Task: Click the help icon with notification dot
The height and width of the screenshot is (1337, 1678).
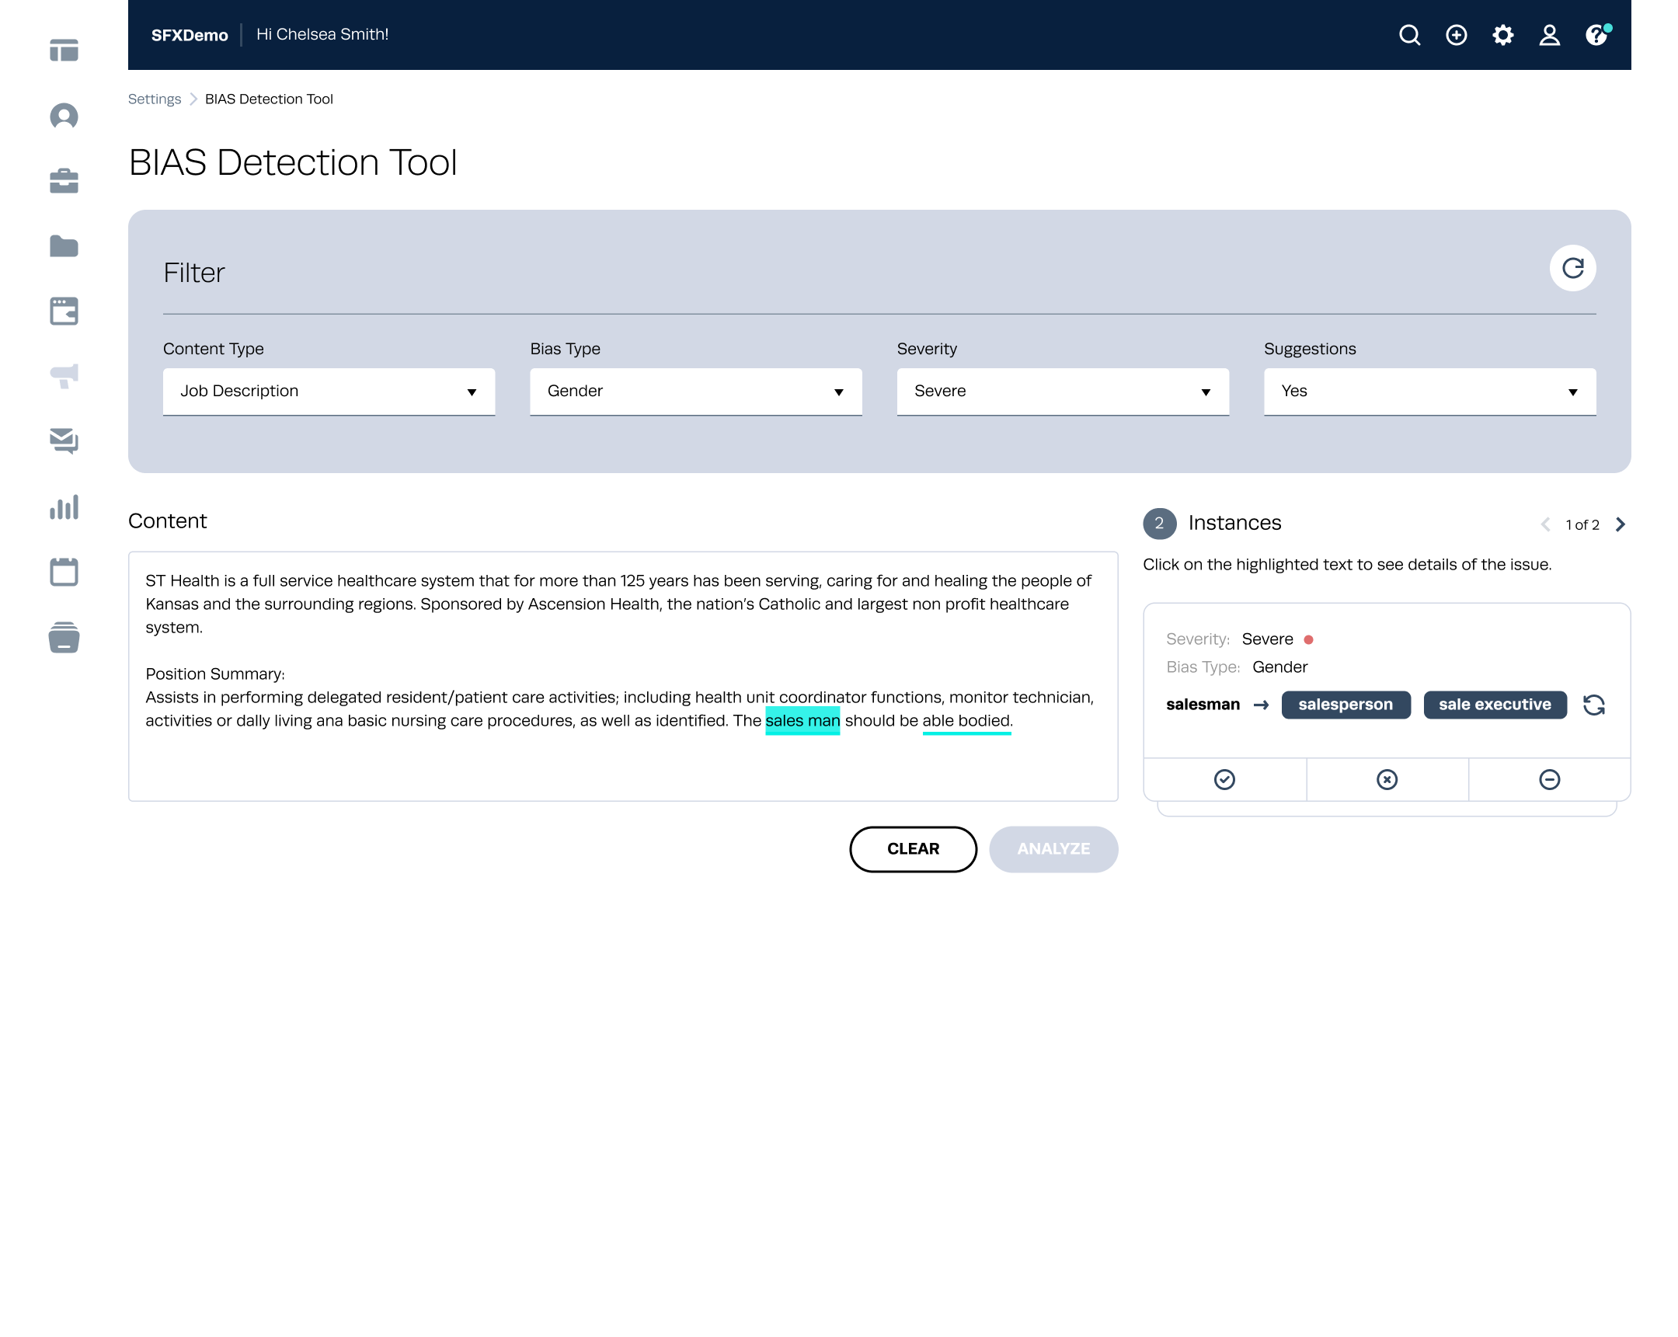Action: click(1596, 35)
